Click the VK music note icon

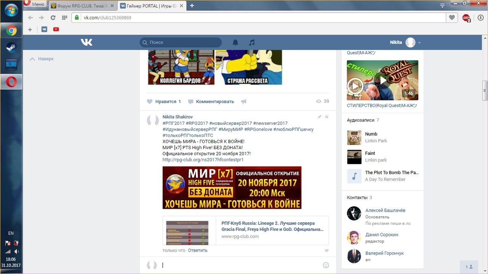[x=252, y=42]
